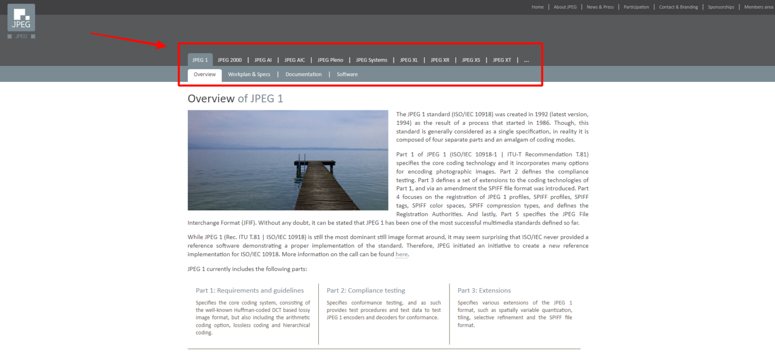Select the JPEG 1 tab
The image size is (775, 352).
[x=200, y=60]
